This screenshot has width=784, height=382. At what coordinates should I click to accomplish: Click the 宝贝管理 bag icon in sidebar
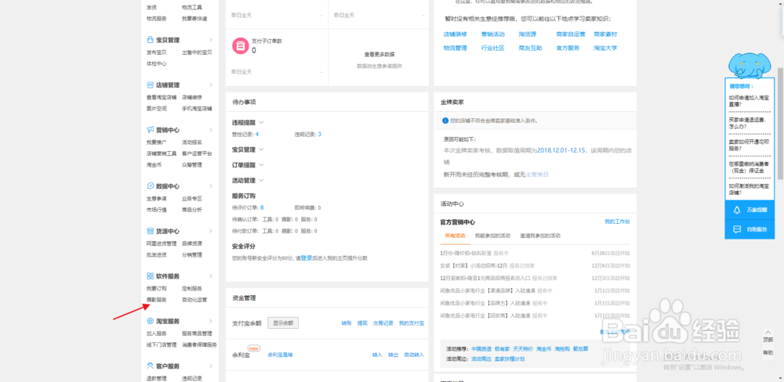150,40
